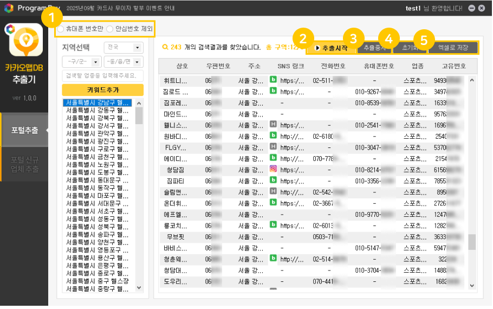493x309 pixels.
Task: Click the gray H homepage icon in the 웰니스 row
Action: tap(274, 124)
